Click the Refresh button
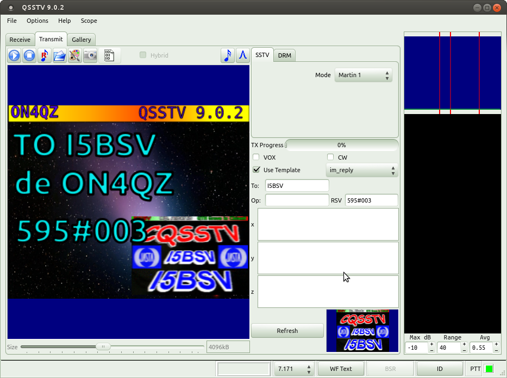Image resolution: width=507 pixels, height=378 pixels. 287,331
